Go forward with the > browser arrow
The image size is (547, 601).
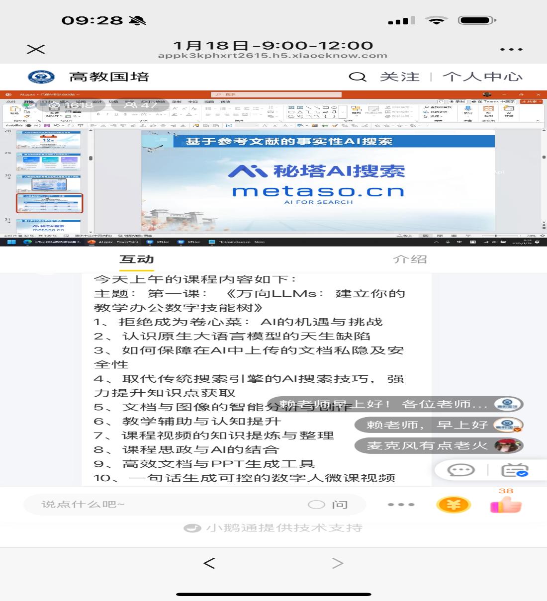click(338, 563)
